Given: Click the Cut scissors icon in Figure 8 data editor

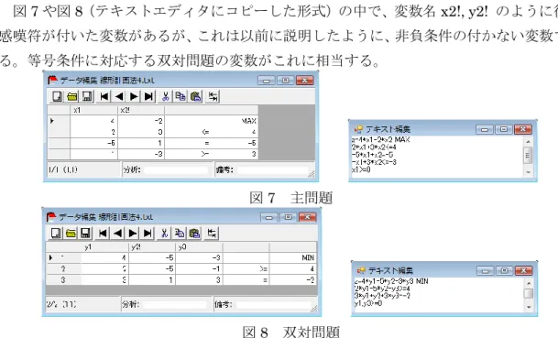Looking at the screenshot, I should (164, 233).
